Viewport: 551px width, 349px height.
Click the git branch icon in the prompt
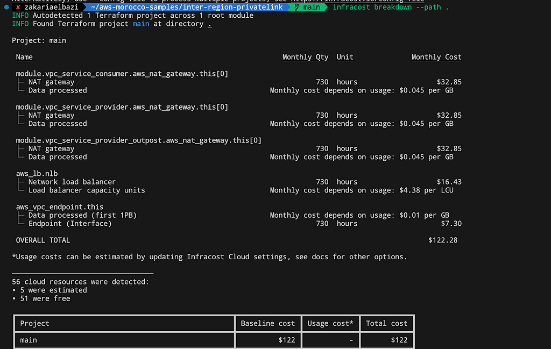[297, 7]
